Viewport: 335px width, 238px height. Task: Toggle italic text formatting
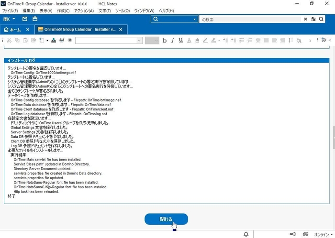tap(173, 40)
